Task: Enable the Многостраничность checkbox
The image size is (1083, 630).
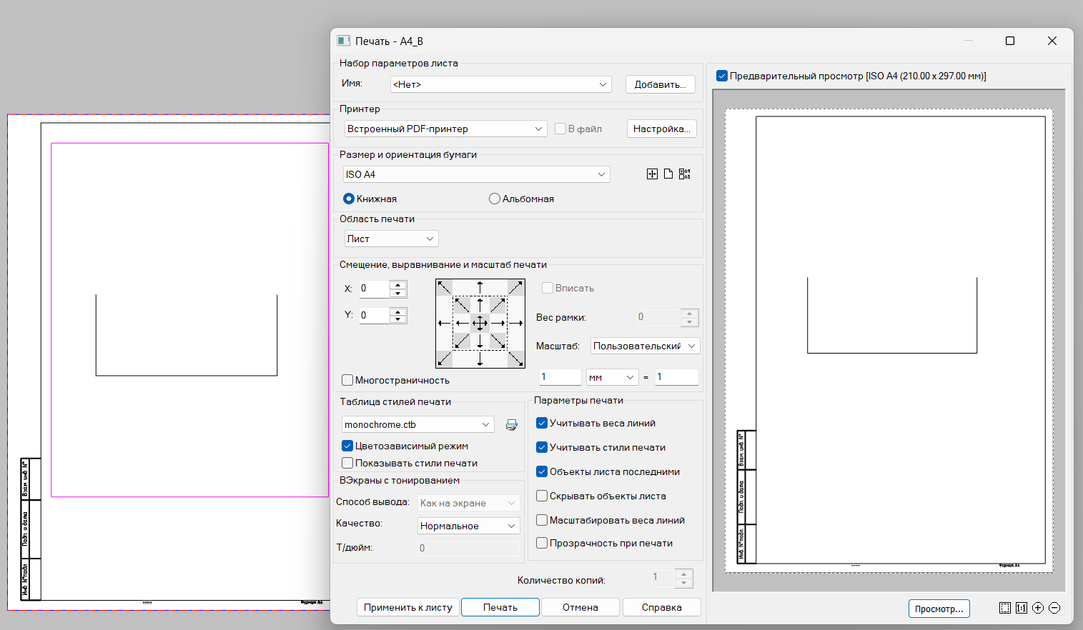Action: coord(348,380)
